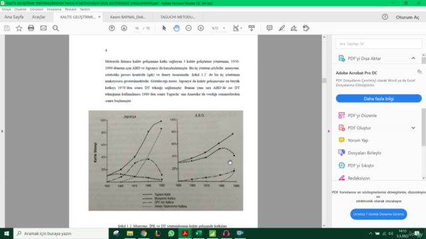Image resolution: width=426 pixels, height=239 pixels.
Task: Expand the left navigation pane arrow
Action: click(2, 131)
